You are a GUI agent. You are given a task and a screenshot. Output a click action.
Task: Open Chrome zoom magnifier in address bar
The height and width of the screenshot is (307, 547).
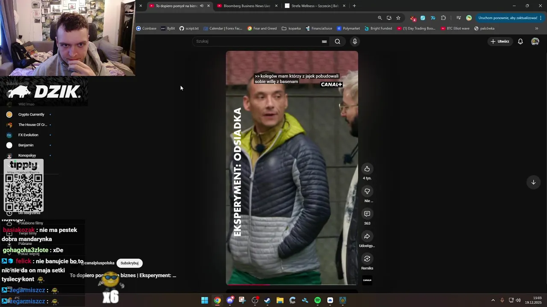pos(380,18)
